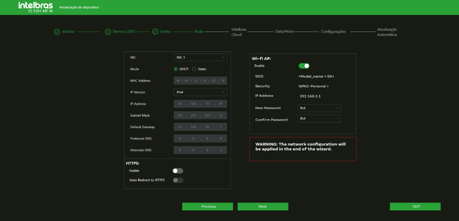Click the SKIP button

415,207
